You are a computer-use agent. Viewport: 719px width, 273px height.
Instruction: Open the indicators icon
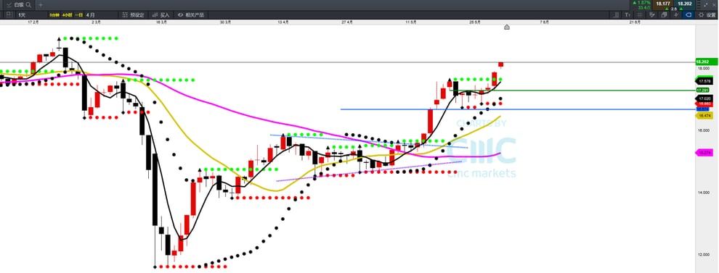(652, 14)
